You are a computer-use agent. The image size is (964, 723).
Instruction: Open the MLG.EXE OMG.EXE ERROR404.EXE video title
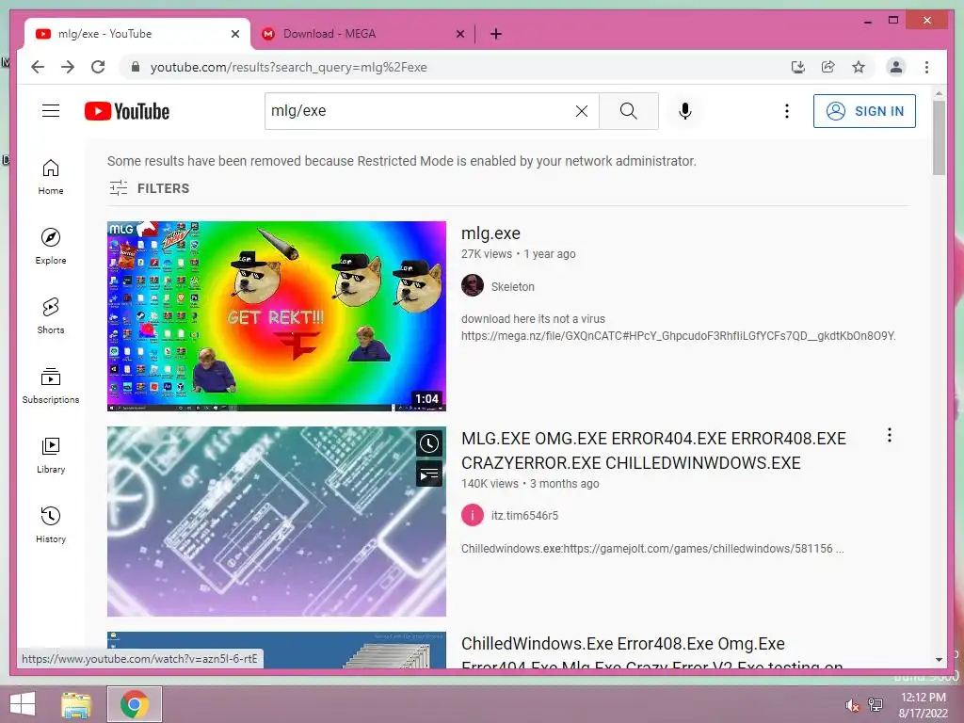click(x=653, y=451)
